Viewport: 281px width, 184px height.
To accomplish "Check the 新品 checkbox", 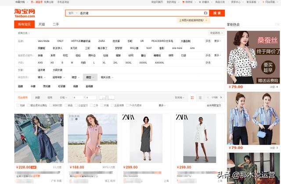I will point(66,105).
